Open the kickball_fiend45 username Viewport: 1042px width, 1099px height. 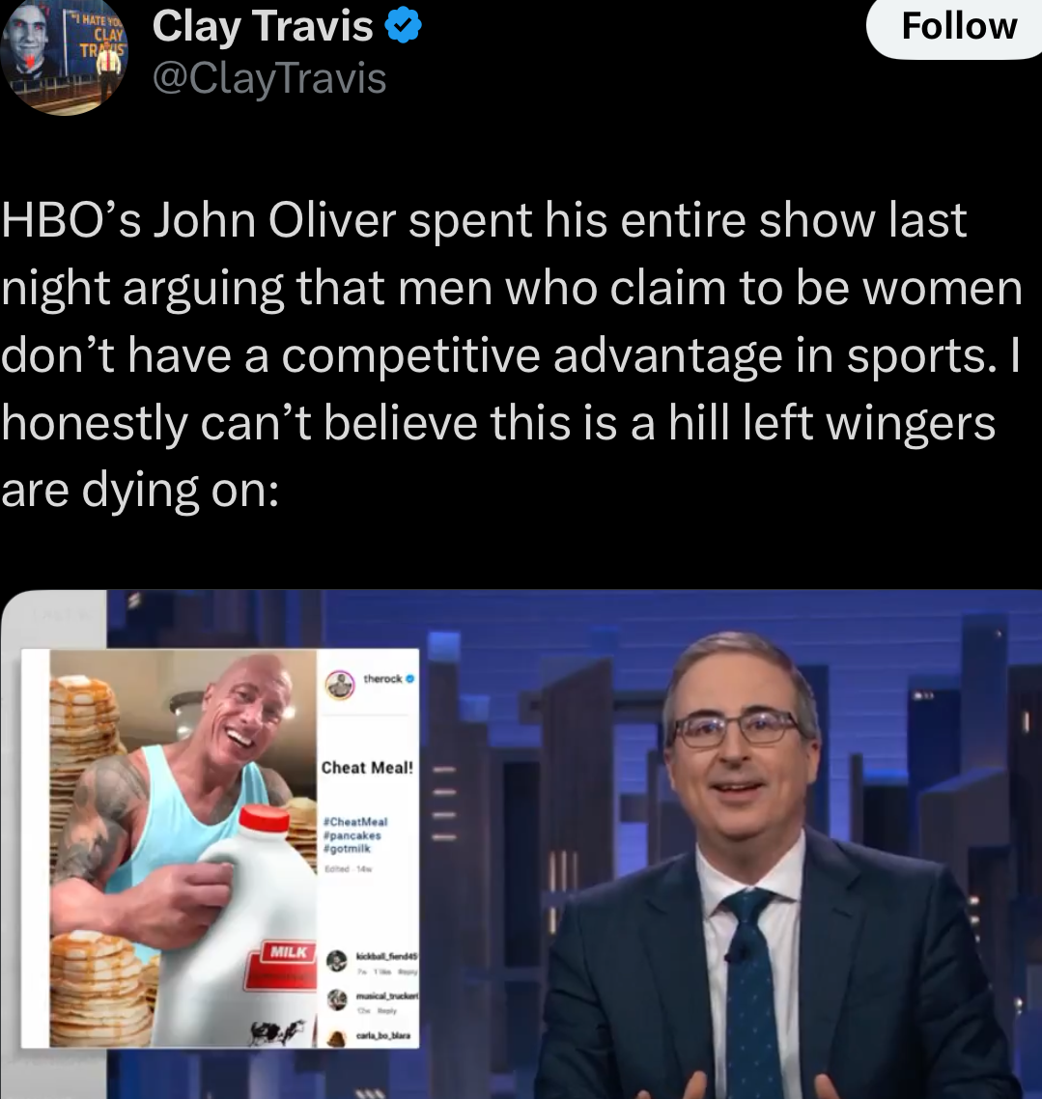(387, 956)
